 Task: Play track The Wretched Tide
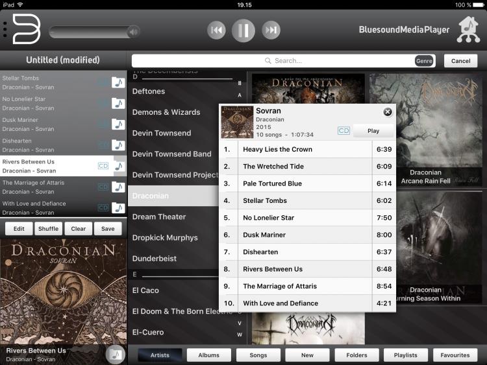[308, 166]
